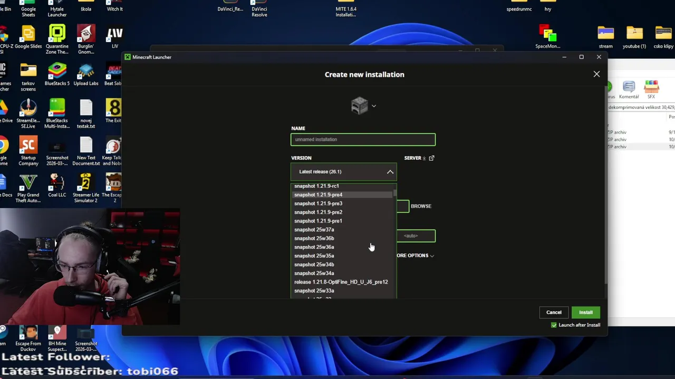Select the DaVinci Resolve desktop label
675x379 pixels.
[259, 12]
